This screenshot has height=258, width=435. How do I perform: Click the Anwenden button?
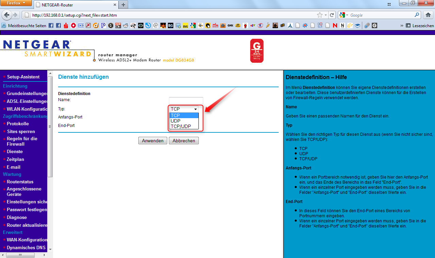(153, 140)
